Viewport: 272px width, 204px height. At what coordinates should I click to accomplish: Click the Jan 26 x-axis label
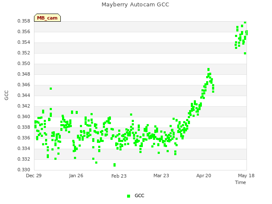point(76,176)
